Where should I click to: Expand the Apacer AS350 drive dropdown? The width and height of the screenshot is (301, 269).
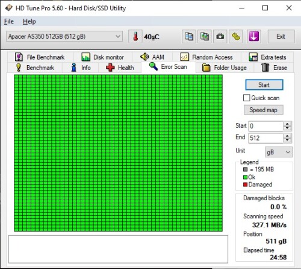(x=64, y=36)
